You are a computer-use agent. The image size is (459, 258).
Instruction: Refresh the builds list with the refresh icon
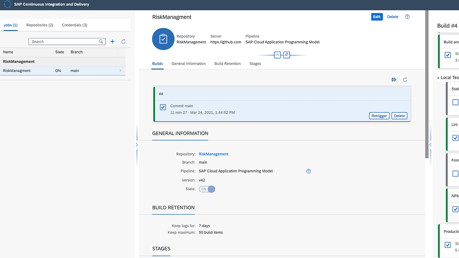pos(405,80)
